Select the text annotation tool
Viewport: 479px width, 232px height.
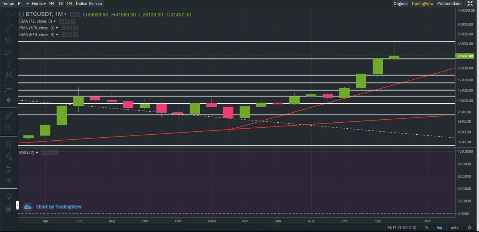[x=9, y=64]
